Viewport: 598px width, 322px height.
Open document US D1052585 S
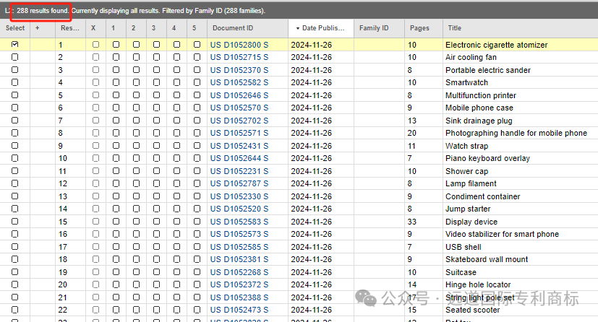[x=239, y=247]
